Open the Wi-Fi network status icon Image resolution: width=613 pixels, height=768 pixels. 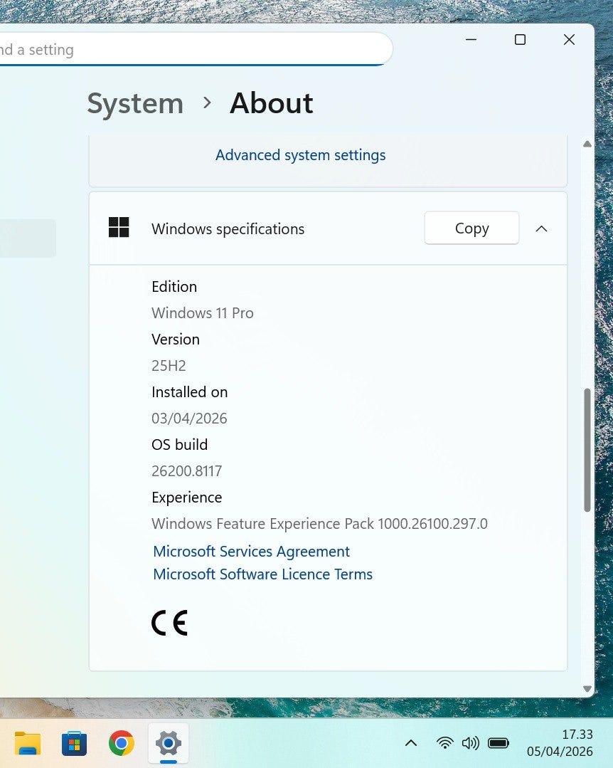[445, 743]
